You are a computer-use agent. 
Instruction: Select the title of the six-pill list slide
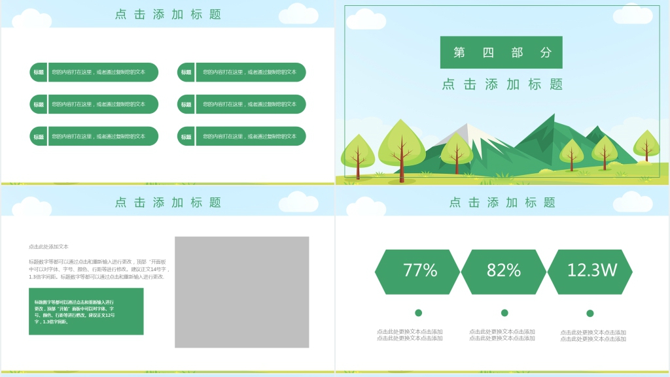[167, 14]
